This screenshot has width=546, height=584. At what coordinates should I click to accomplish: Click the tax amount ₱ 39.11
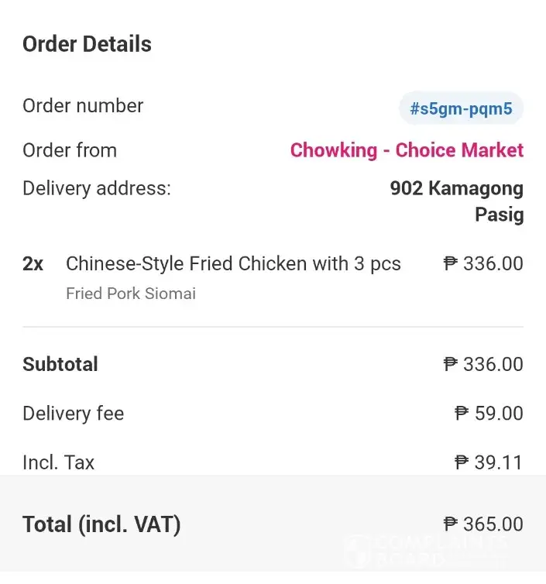click(489, 462)
